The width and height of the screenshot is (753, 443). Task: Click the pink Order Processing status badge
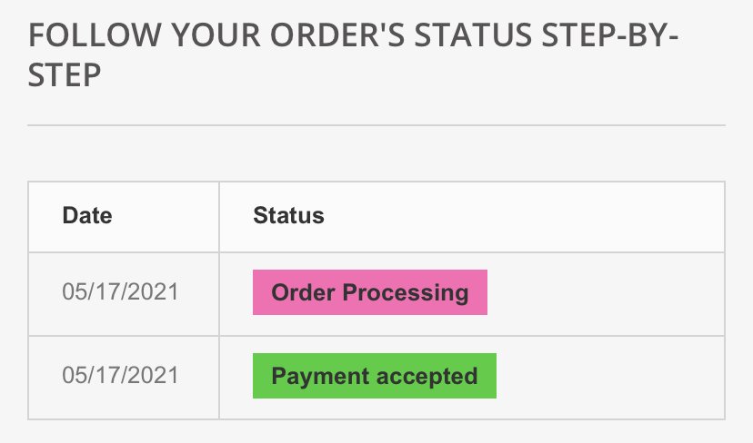point(370,292)
